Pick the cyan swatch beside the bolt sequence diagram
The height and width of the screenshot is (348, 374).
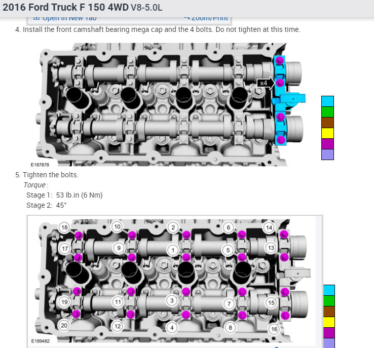(329, 290)
